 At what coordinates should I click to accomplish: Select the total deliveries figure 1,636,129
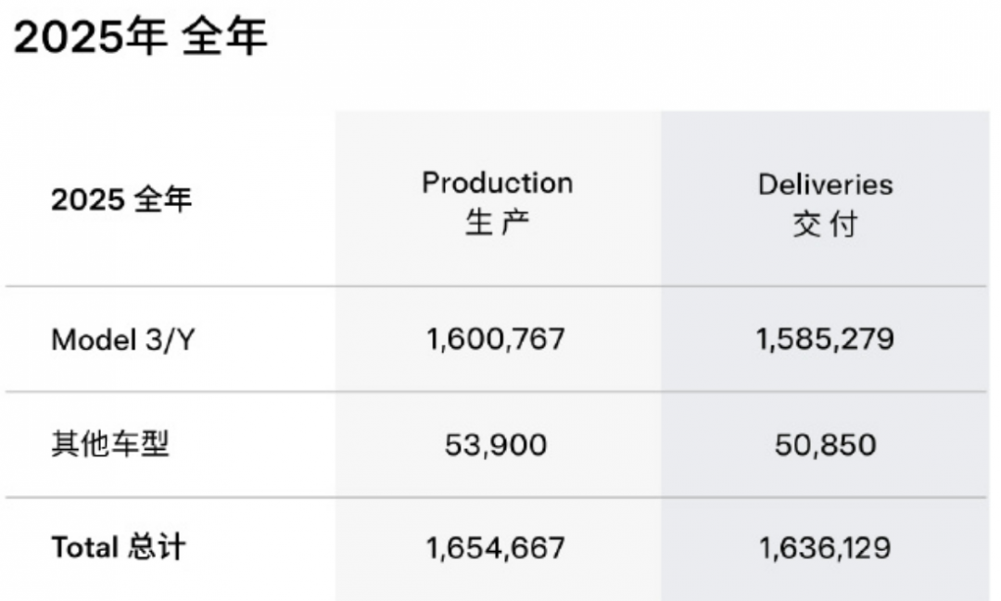click(825, 548)
